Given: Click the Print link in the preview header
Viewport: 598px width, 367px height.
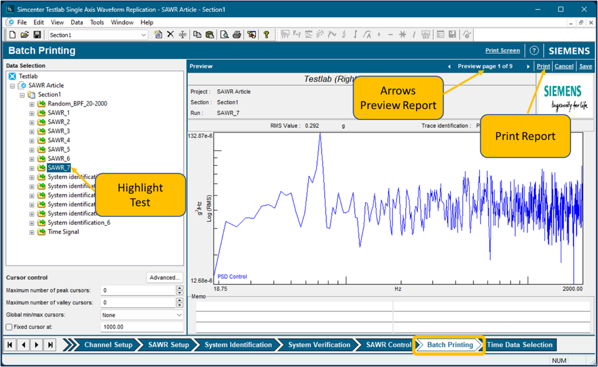Looking at the screenshot, I should click(543, 66).
